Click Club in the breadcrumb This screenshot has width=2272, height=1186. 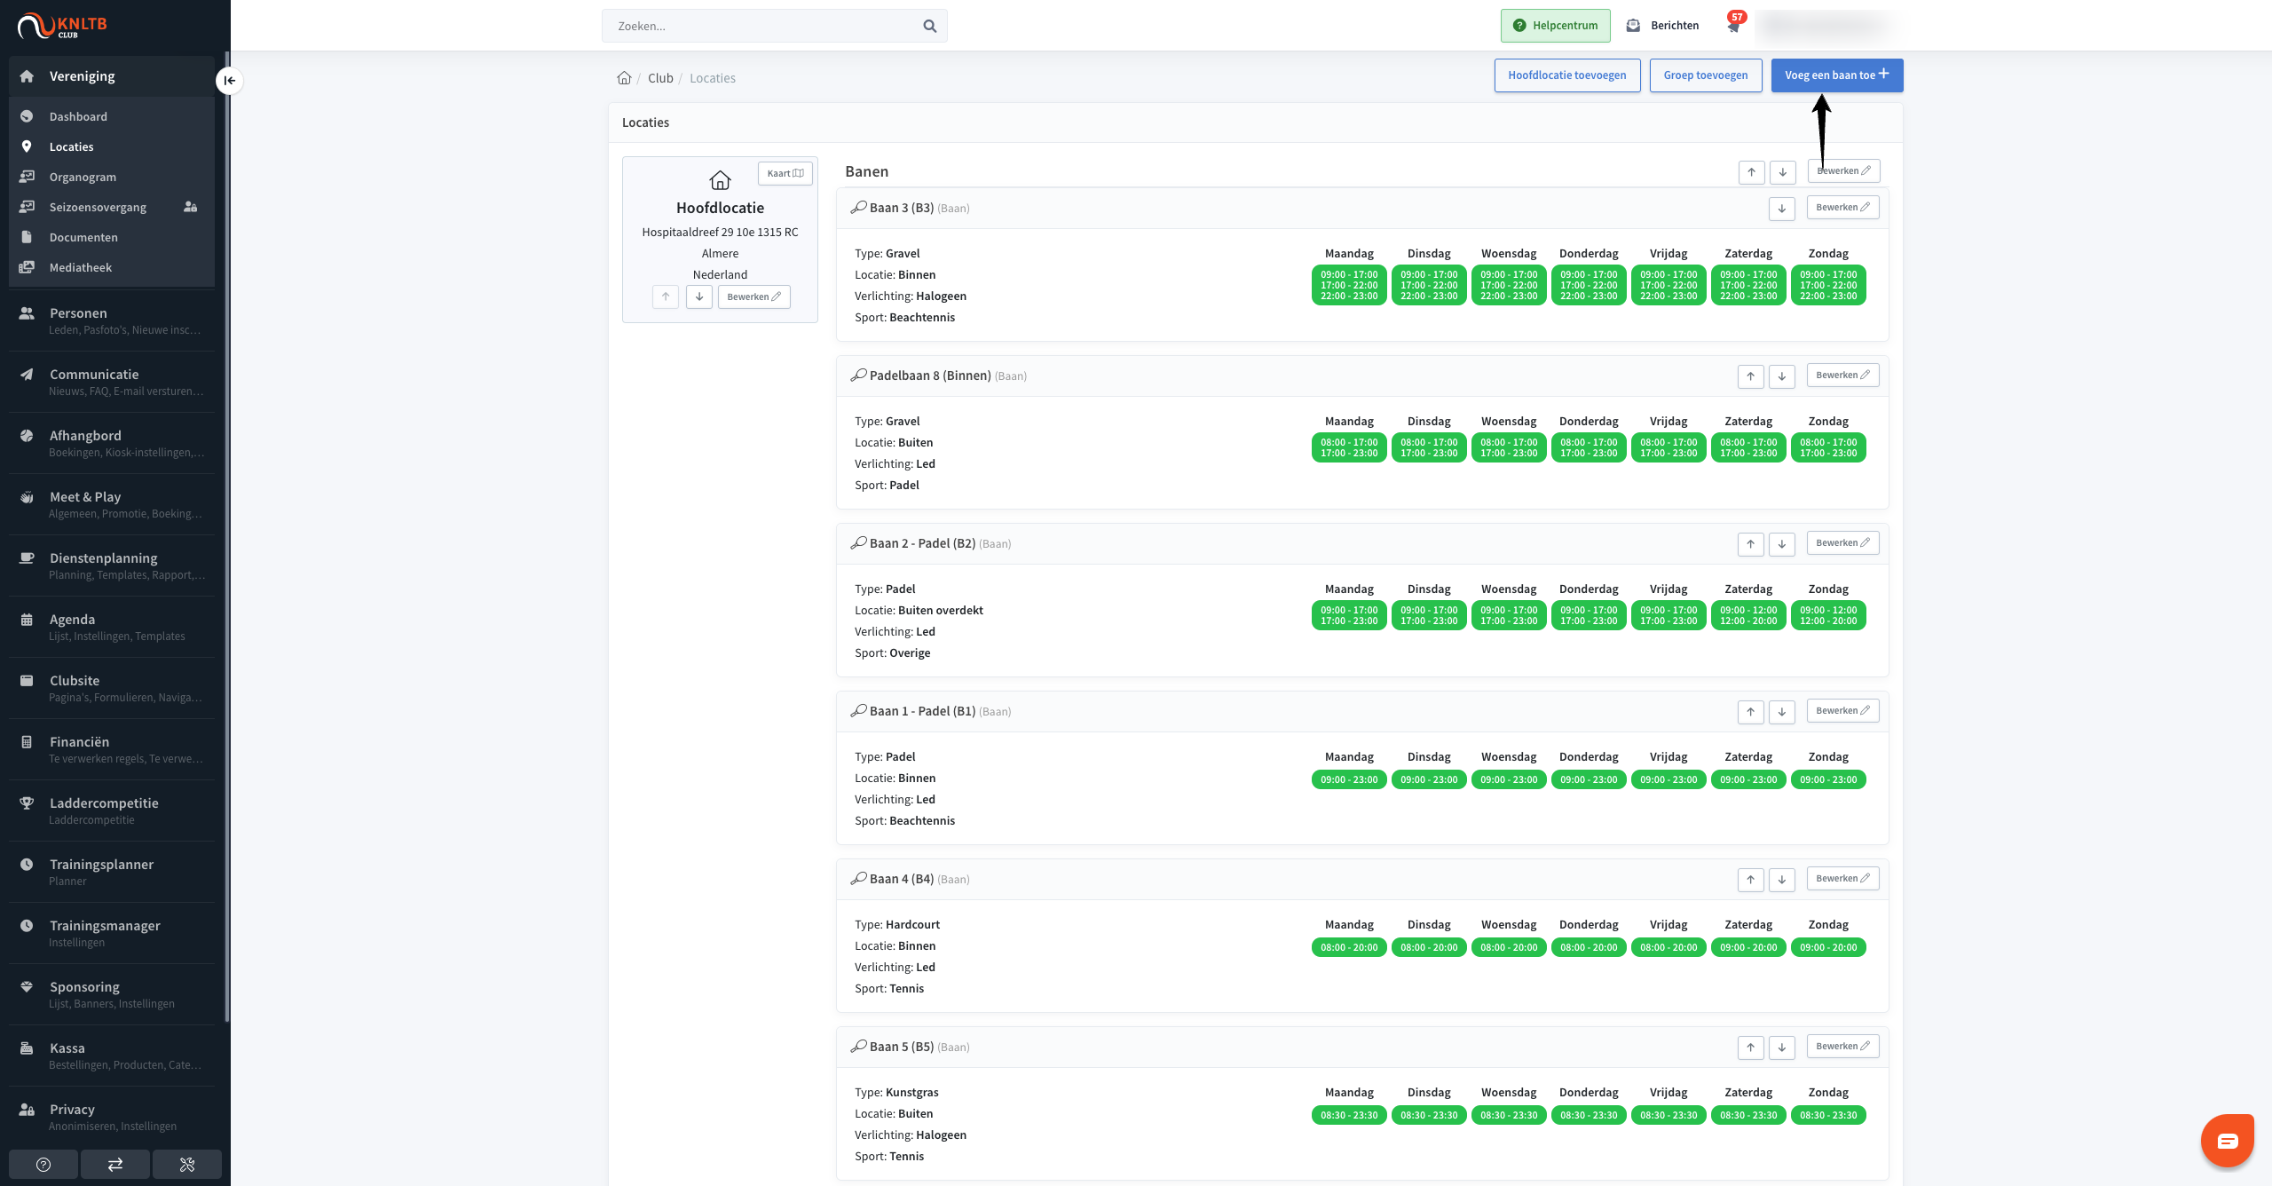tap(660, 78)
